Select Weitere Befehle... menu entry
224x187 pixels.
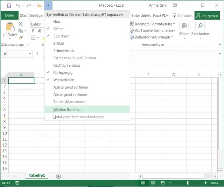coord(67,110)
